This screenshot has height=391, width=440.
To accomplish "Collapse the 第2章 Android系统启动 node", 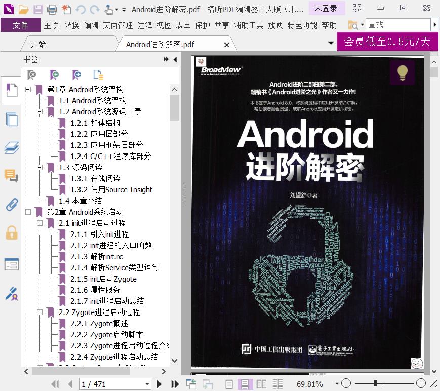I will point(28,212).
